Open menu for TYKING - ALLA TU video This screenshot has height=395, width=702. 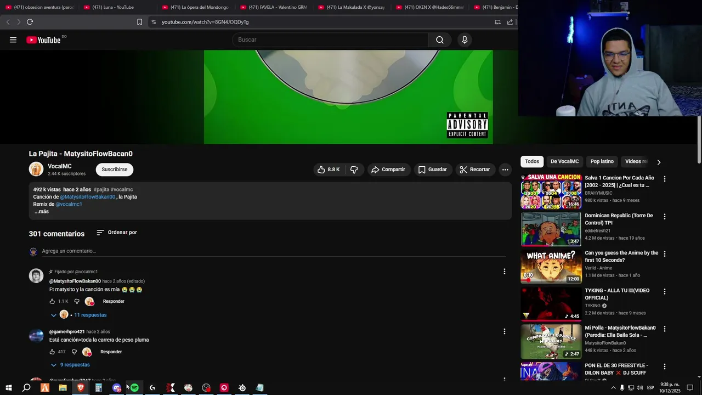tap(665, 292)
